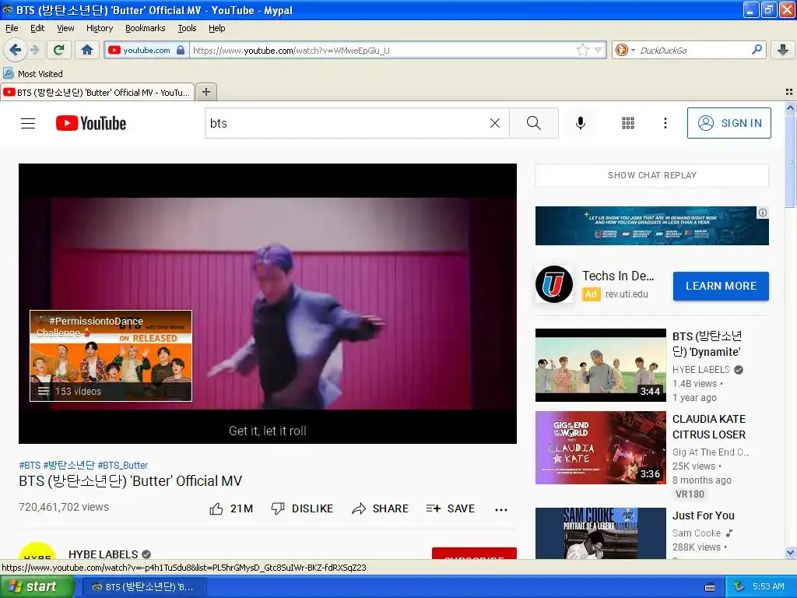Click the SHARE arrow button
The height and width of the screenshot is (598, 797).
pos(380,508)
